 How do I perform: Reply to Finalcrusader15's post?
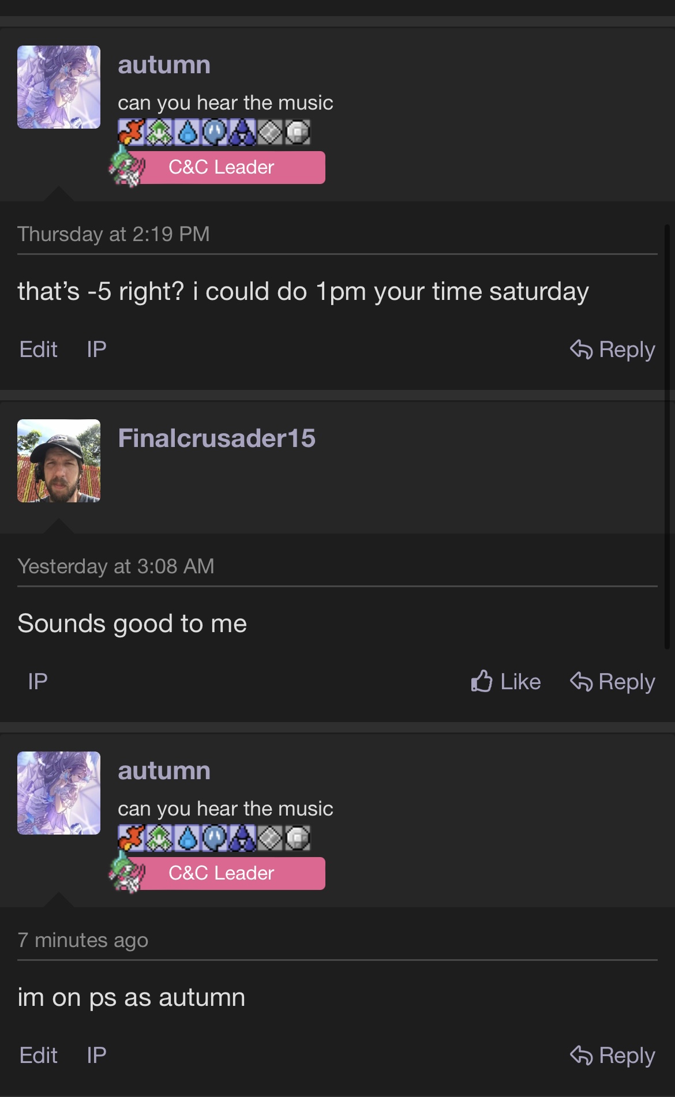coord(613,682)
